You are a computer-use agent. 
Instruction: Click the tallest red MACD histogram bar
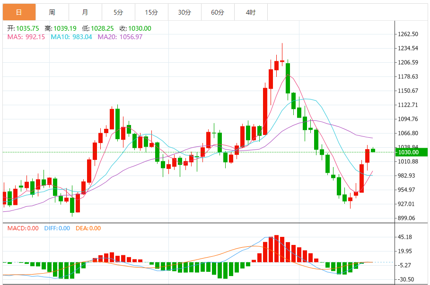pos(276,249)
